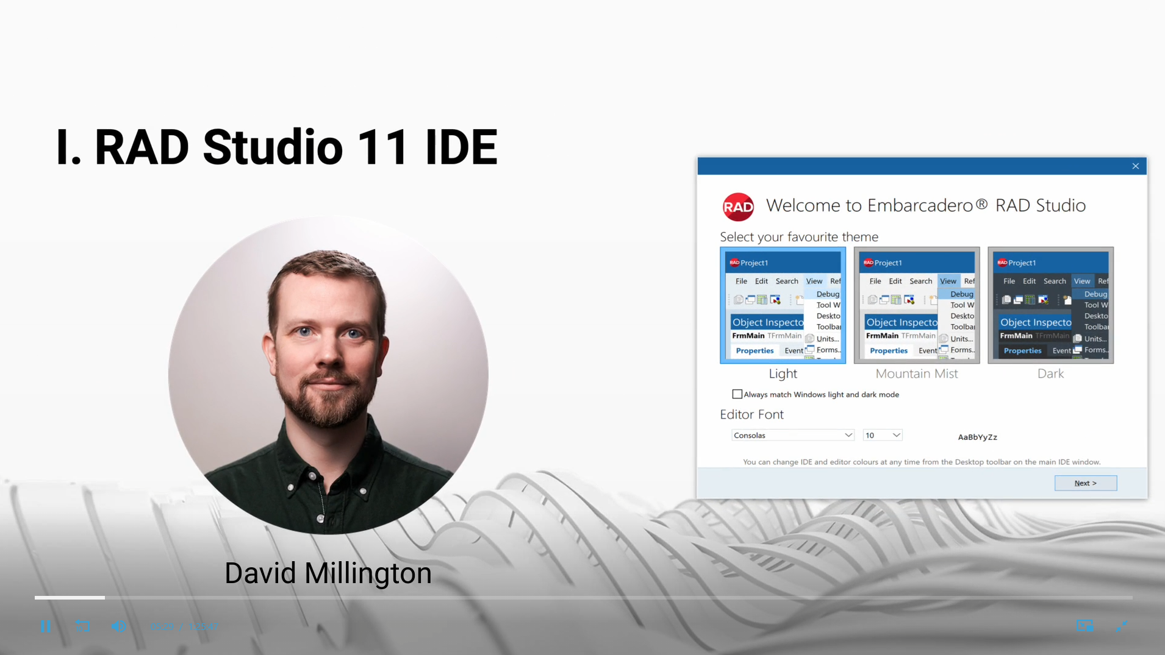Click the Light theme label
The width and height of the screenshot is (1165, 655).
pyautogui.click(x=783, y=374)
